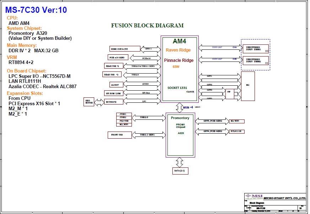The height and width of the screenshot is (214, 310).
Task: Click the MS-7C30 Ver:10 title
Action: (x=36, y=10)
